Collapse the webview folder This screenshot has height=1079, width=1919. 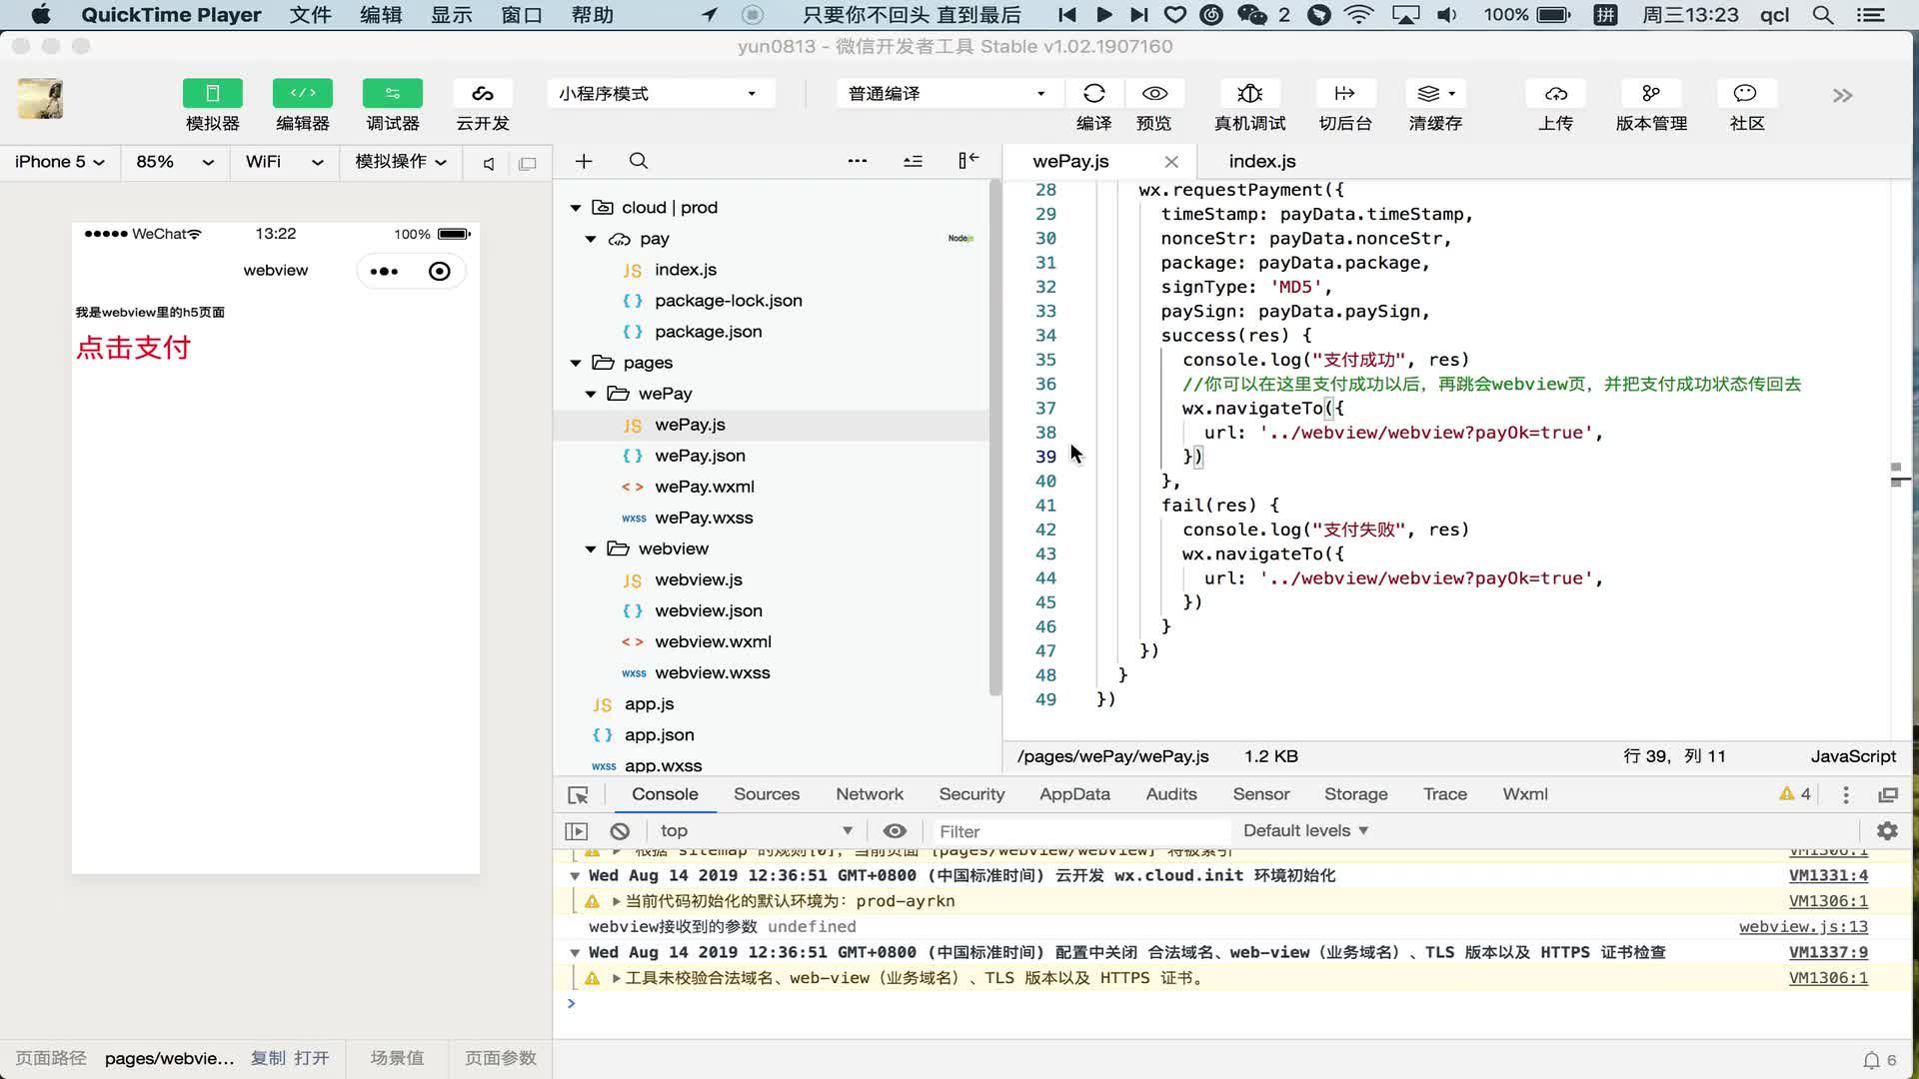[591, 548]
